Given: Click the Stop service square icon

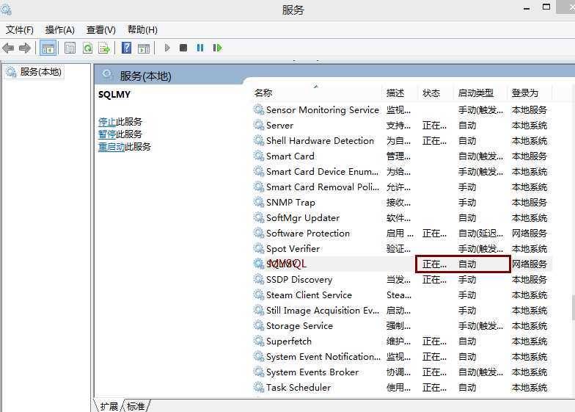Looking at the screenshot, I should (x=183, y=48).
